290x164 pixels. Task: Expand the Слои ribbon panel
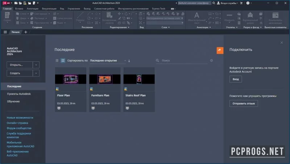pyautogui.click(x=166, y=27)
